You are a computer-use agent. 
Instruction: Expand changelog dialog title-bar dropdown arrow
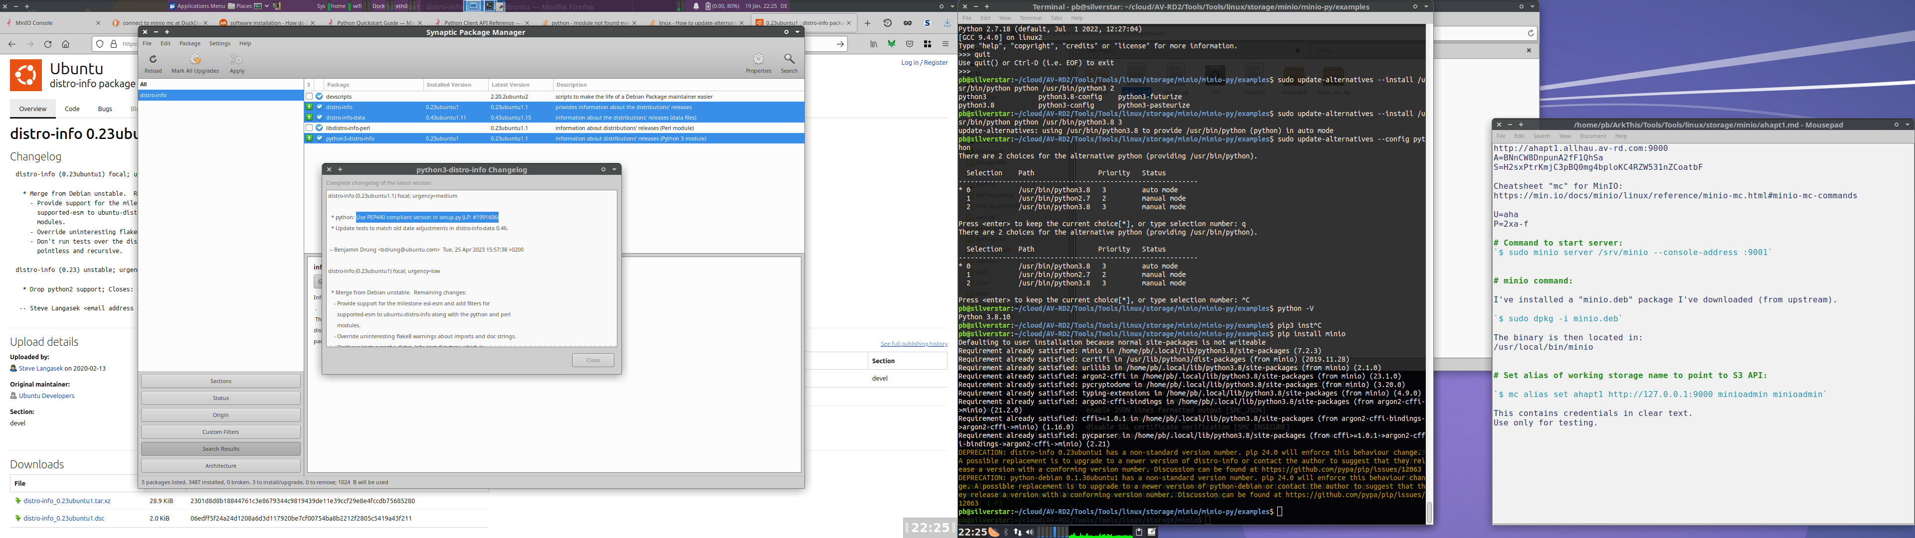(x=614, y=169)
